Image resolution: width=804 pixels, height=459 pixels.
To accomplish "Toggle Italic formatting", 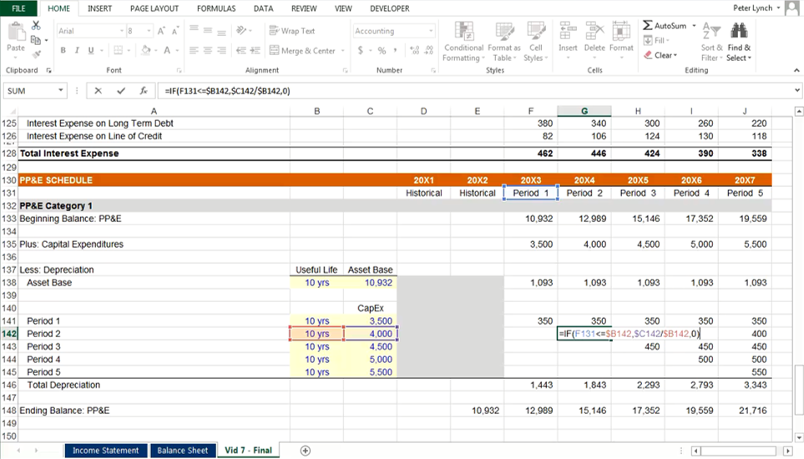I will tap(77, 50).
